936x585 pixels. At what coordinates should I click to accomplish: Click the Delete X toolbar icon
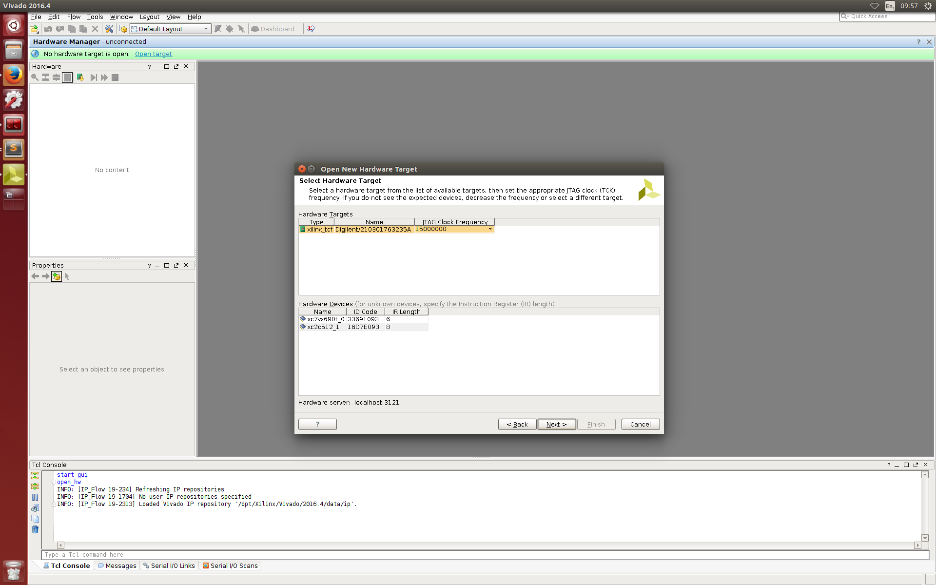(x=95, y=29)
